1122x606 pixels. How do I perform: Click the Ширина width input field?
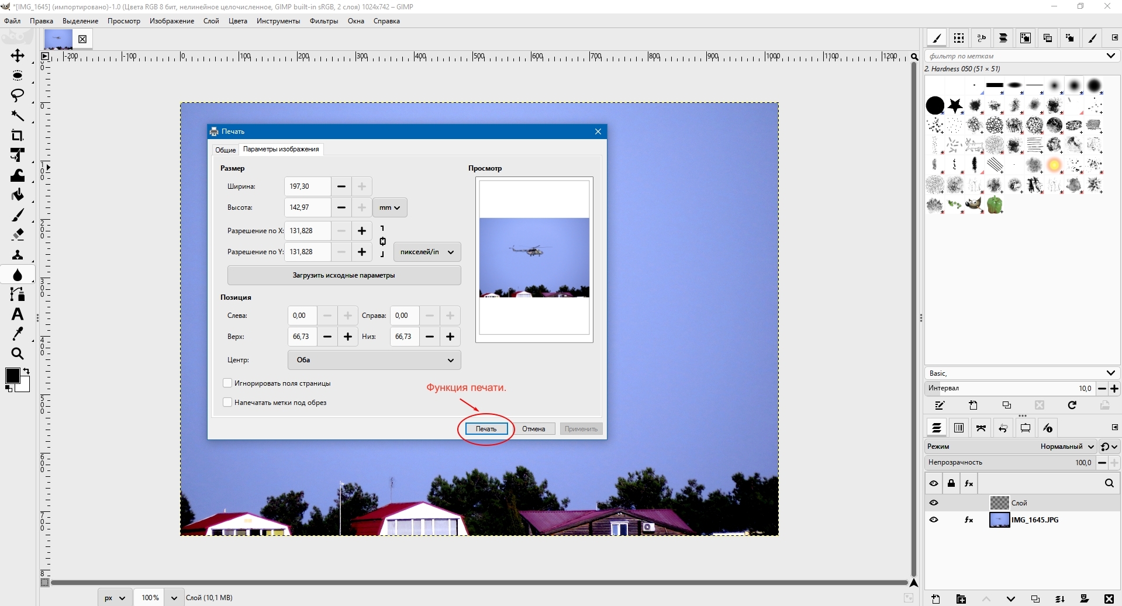coord(308,186)
